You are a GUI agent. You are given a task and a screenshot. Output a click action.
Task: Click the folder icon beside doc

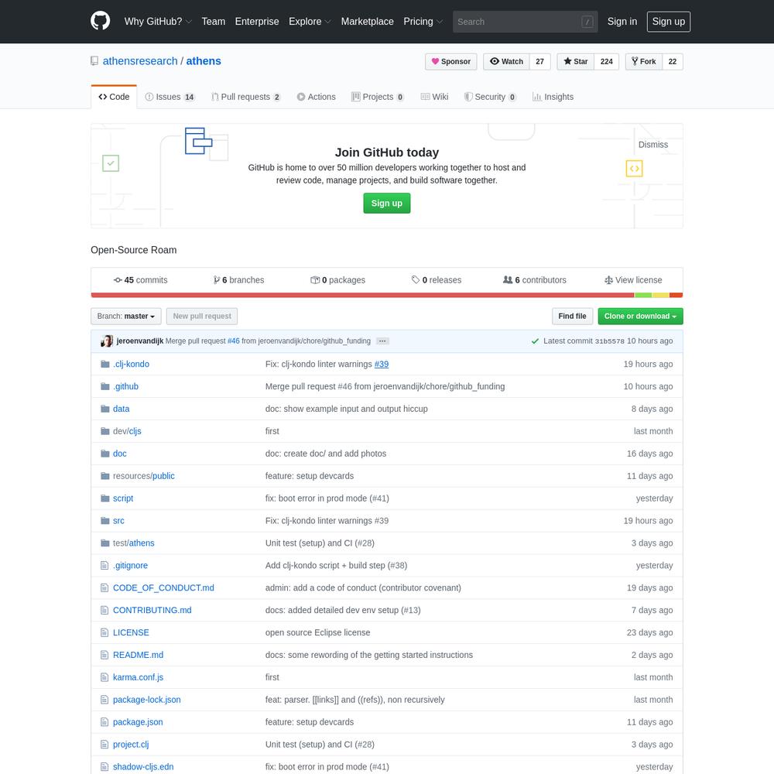point(104,453)
